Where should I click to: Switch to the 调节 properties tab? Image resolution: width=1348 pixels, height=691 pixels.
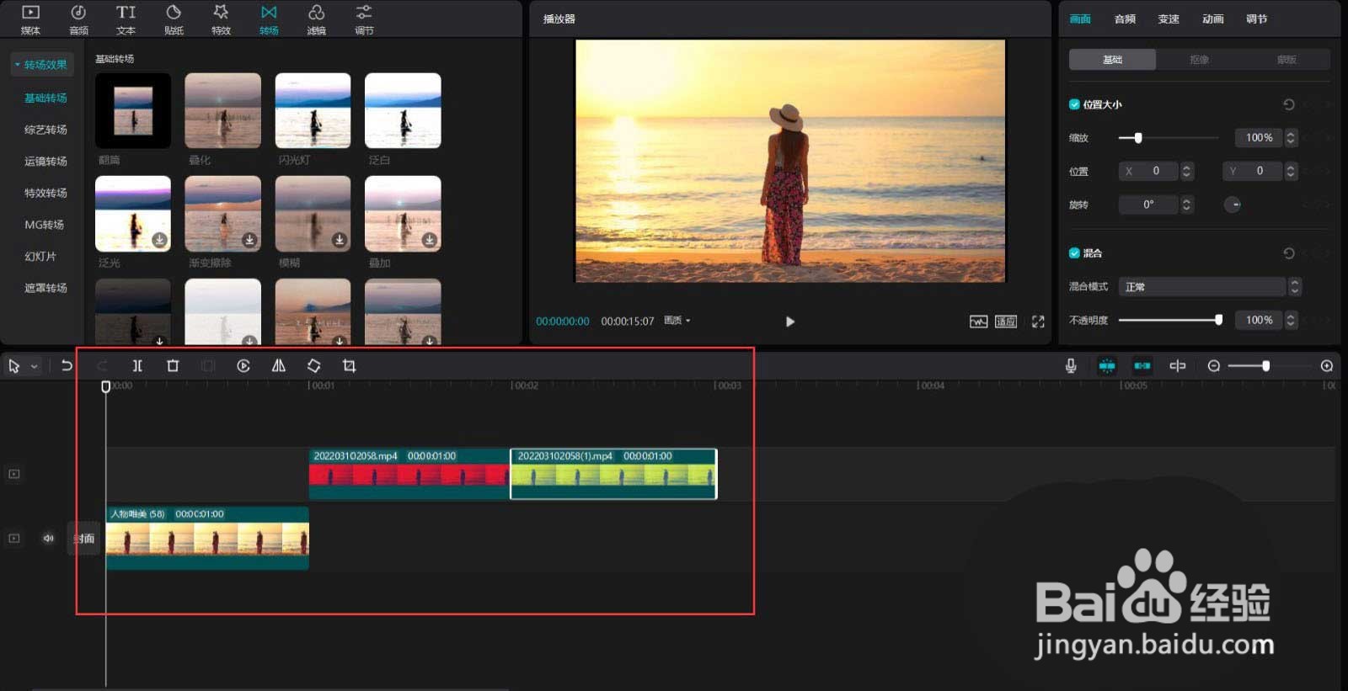click(x=1256, y=19)
